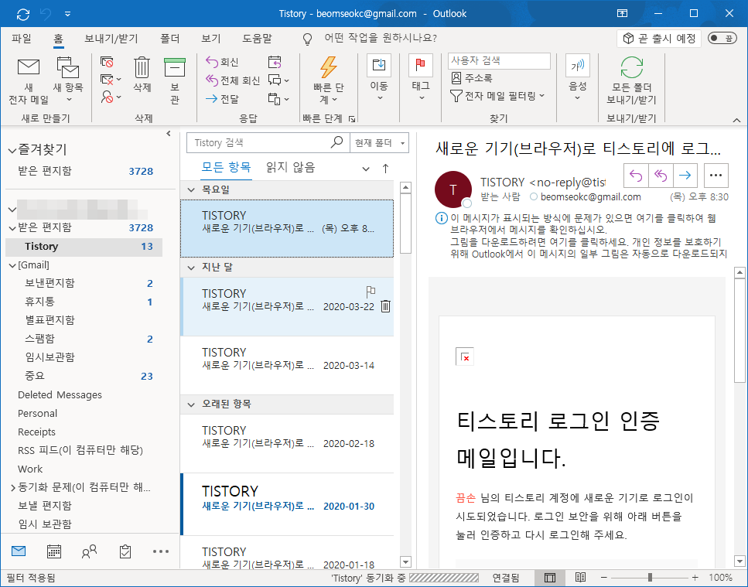Open more navigation options (···) at bottom
Screen dimensions: 748x587
[161, 551]
